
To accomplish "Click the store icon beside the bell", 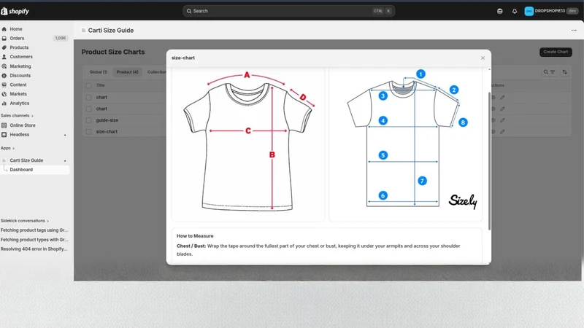I will pyautogui.click(x=500, y=11).
